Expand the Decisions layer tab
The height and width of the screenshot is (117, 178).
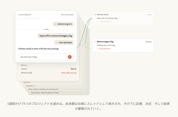click(30, 86)
